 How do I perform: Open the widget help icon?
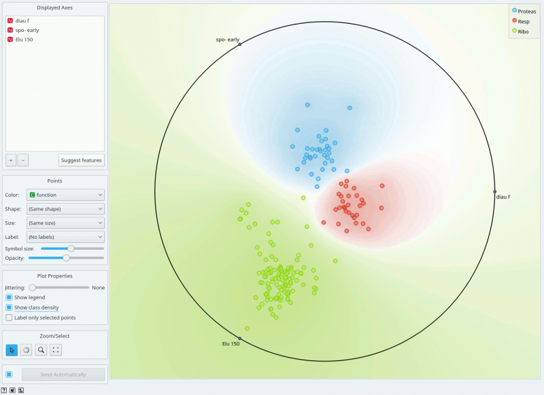(x=4, y=390)
